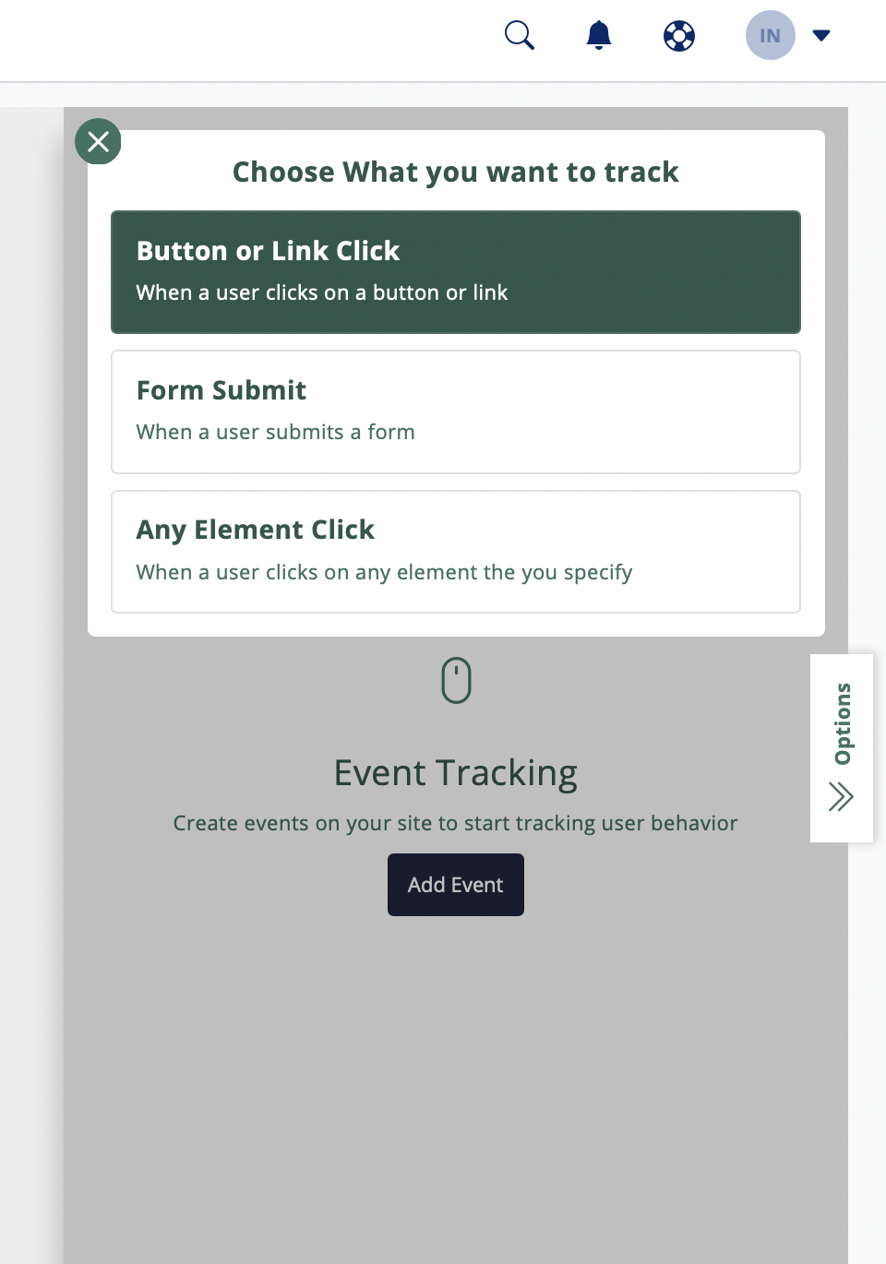Expand panel using double chevron icon
This screenshot has height=1264, width=886.
841,796
